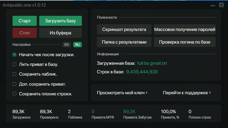Open Массовое получение паролей
Viewport: 228px width, 128px height.
pos(185,29)
